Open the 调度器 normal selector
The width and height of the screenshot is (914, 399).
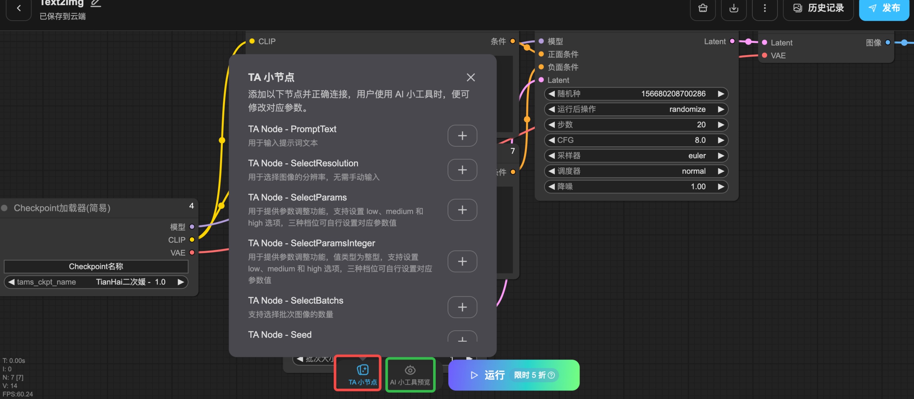pyautogui.click(x=636, y=171)
